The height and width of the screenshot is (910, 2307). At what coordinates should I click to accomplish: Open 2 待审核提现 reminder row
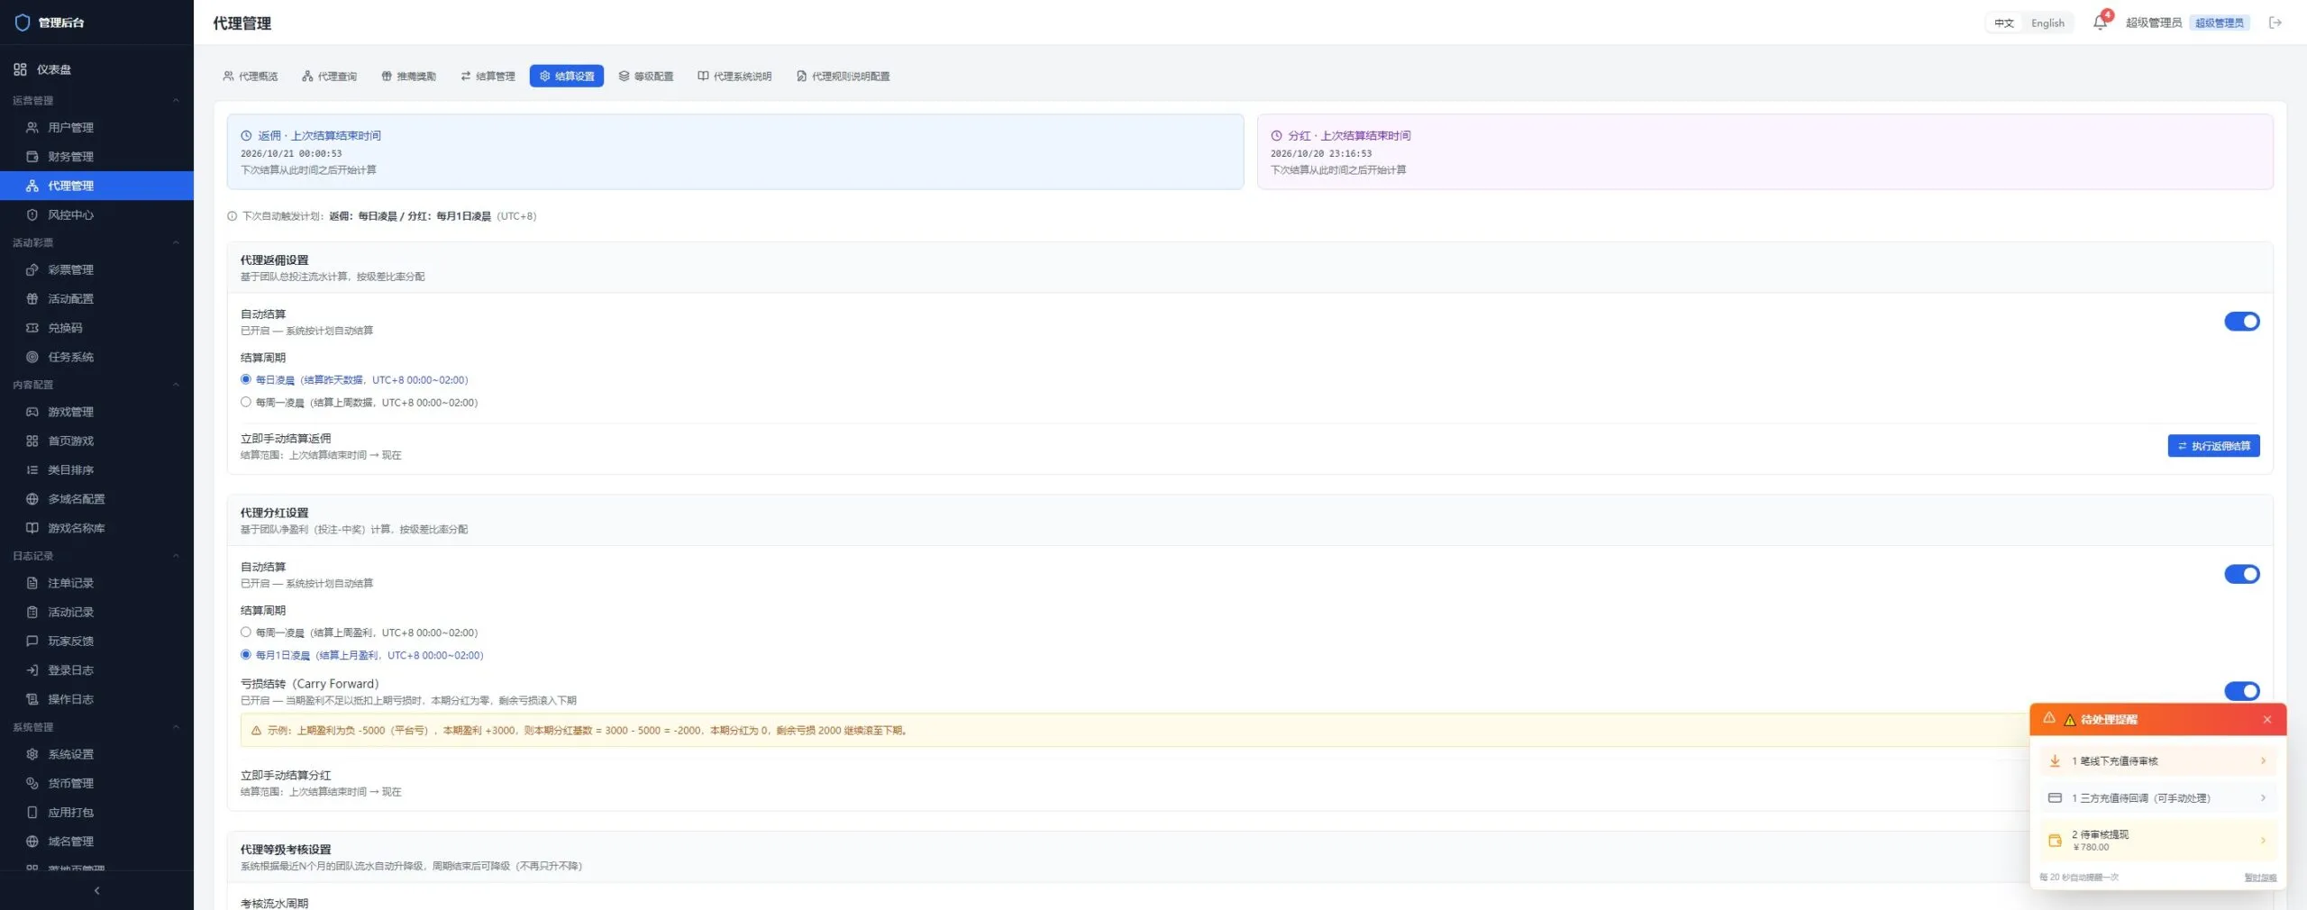2157,841
